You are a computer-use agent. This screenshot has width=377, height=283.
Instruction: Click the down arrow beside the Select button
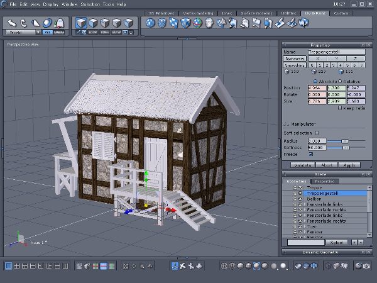[354, 242]
